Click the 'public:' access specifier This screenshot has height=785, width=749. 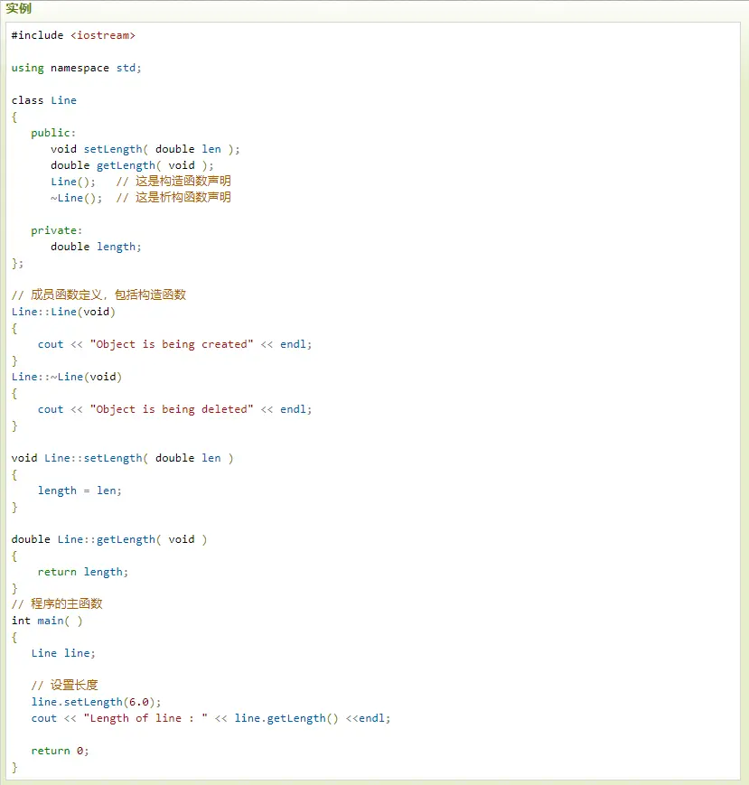click(x=53, y=133)
